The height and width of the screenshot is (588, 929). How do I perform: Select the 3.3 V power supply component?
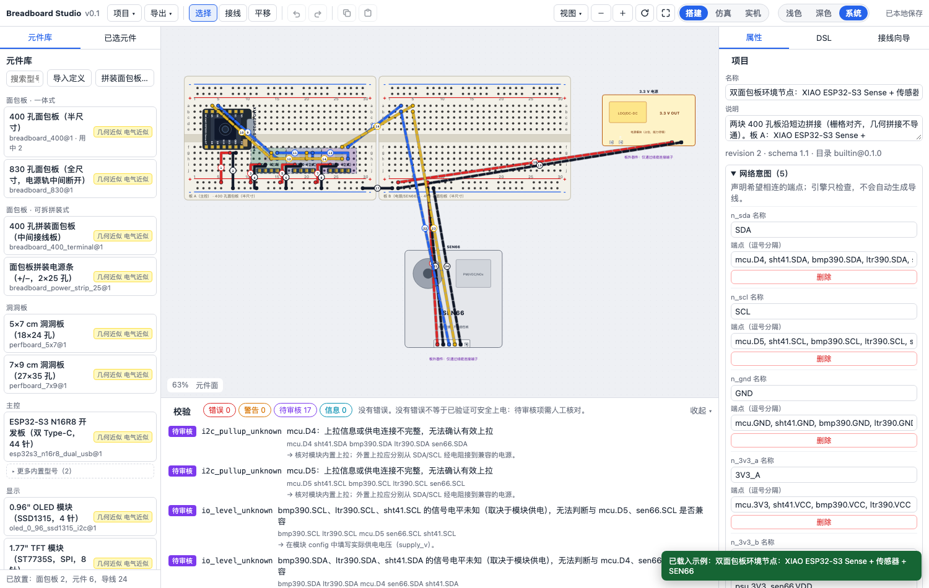point(648,120)
